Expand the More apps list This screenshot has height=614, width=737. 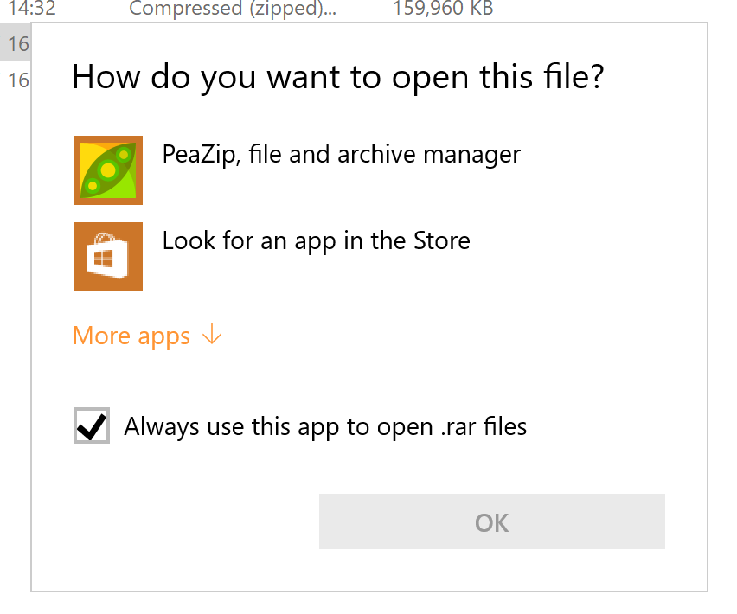tap(147, 336)
